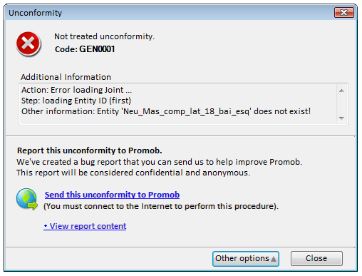Select the Step: loading Entity ID line
The image size is (362, 276).
click(76, 101)
